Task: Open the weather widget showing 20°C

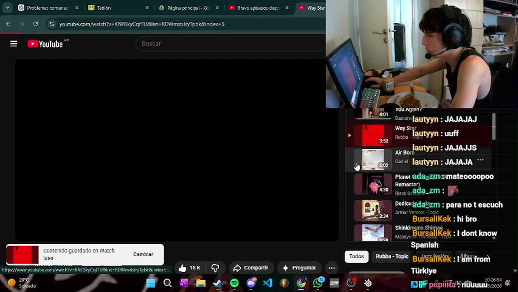Action: tap(22, 283)
